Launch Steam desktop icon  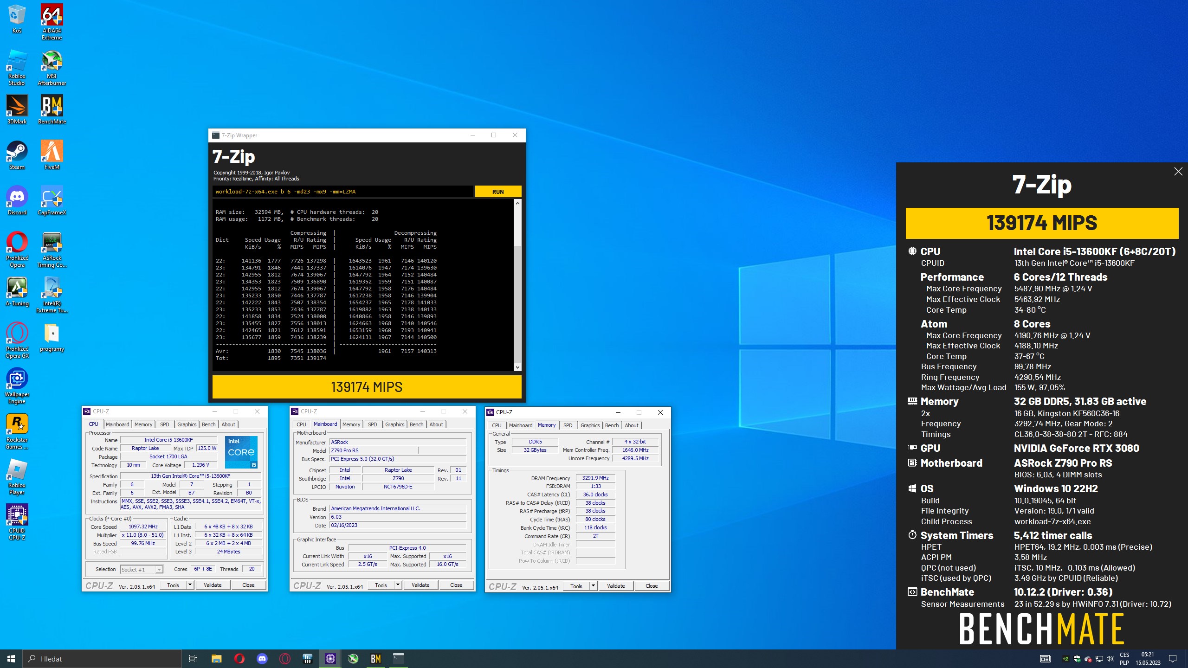point(17,155)
